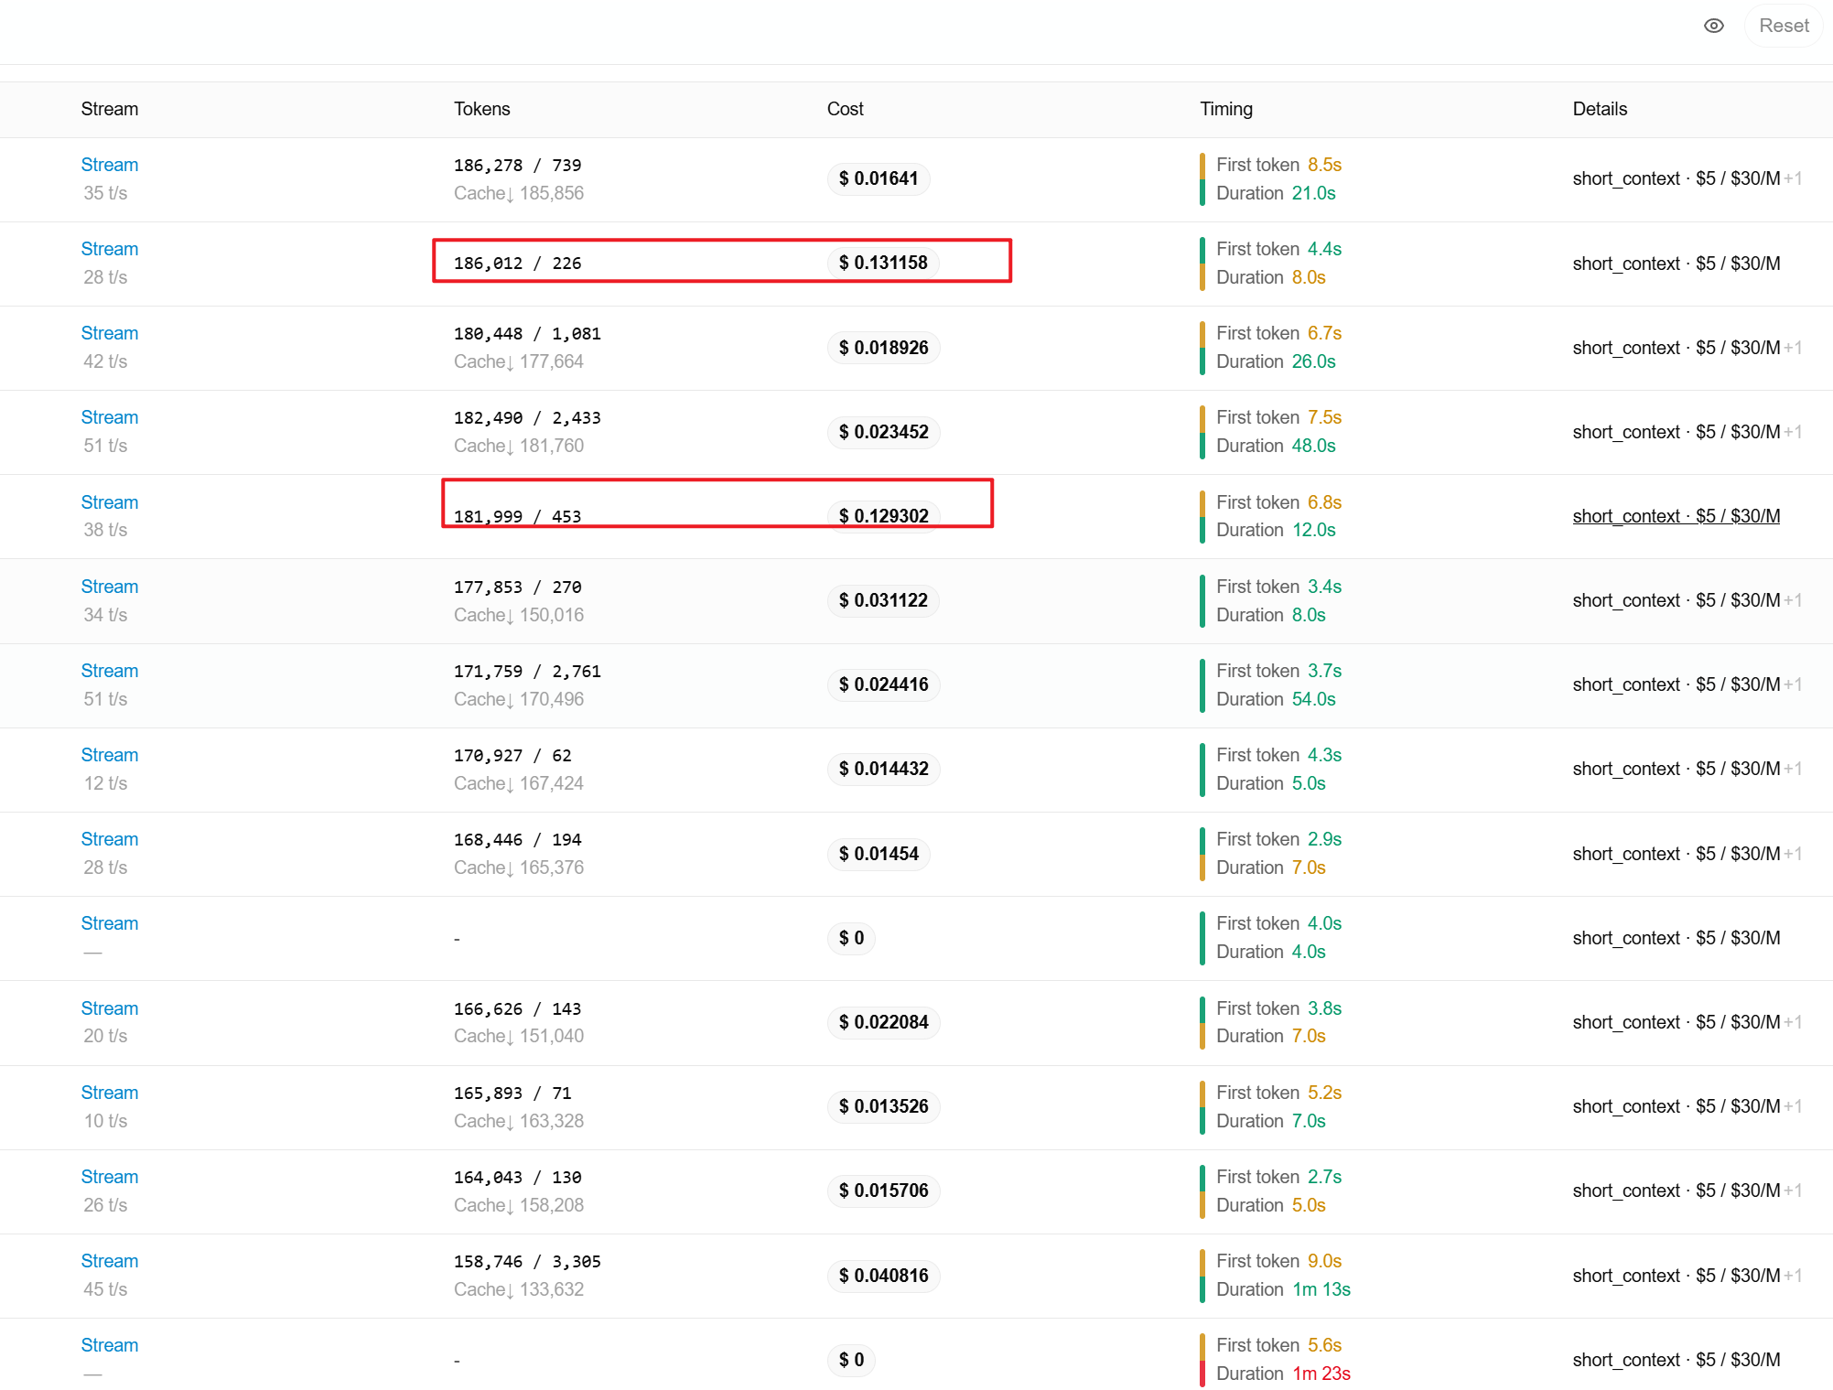Click Cache value 177,664
The width and height of the screenshot is (1833, 1390).
click(x=519, y=361)
